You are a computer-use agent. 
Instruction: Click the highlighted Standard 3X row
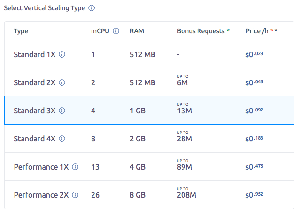click(149, 111)
